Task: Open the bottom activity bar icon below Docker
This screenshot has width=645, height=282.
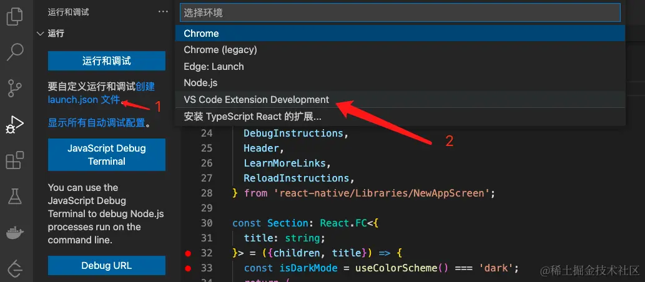Action: pyautogui.click(x=15, y=269)
